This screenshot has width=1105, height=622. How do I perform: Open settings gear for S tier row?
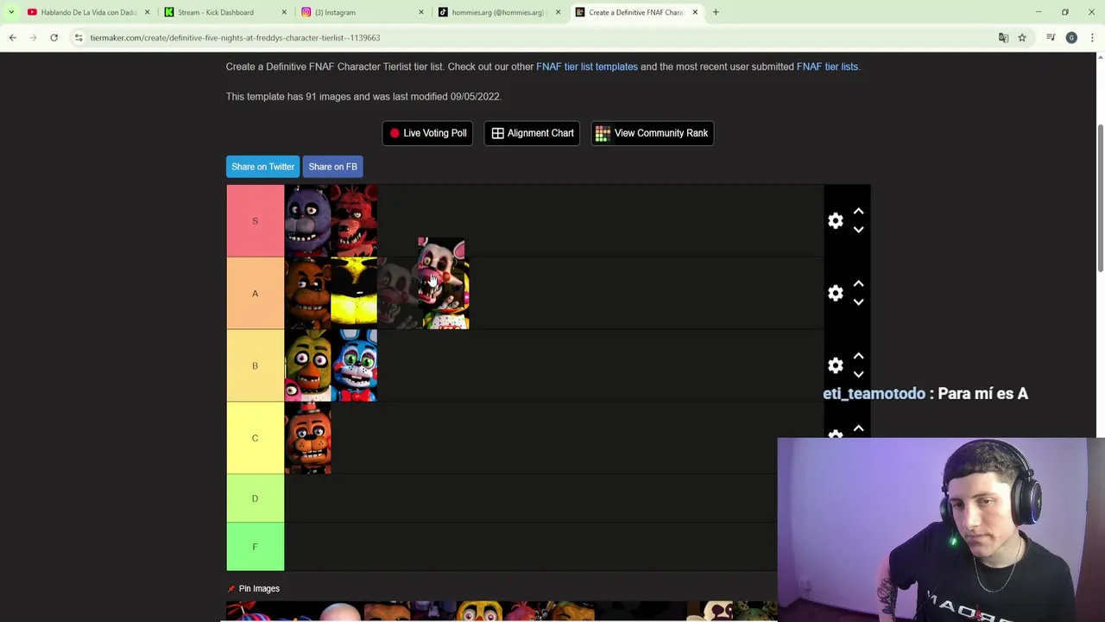pos(835,220)
